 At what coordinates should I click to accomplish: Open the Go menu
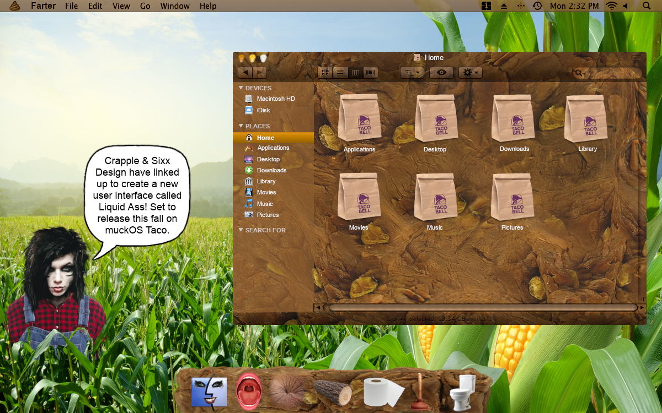pyautogui.click(x=145, y=6)
